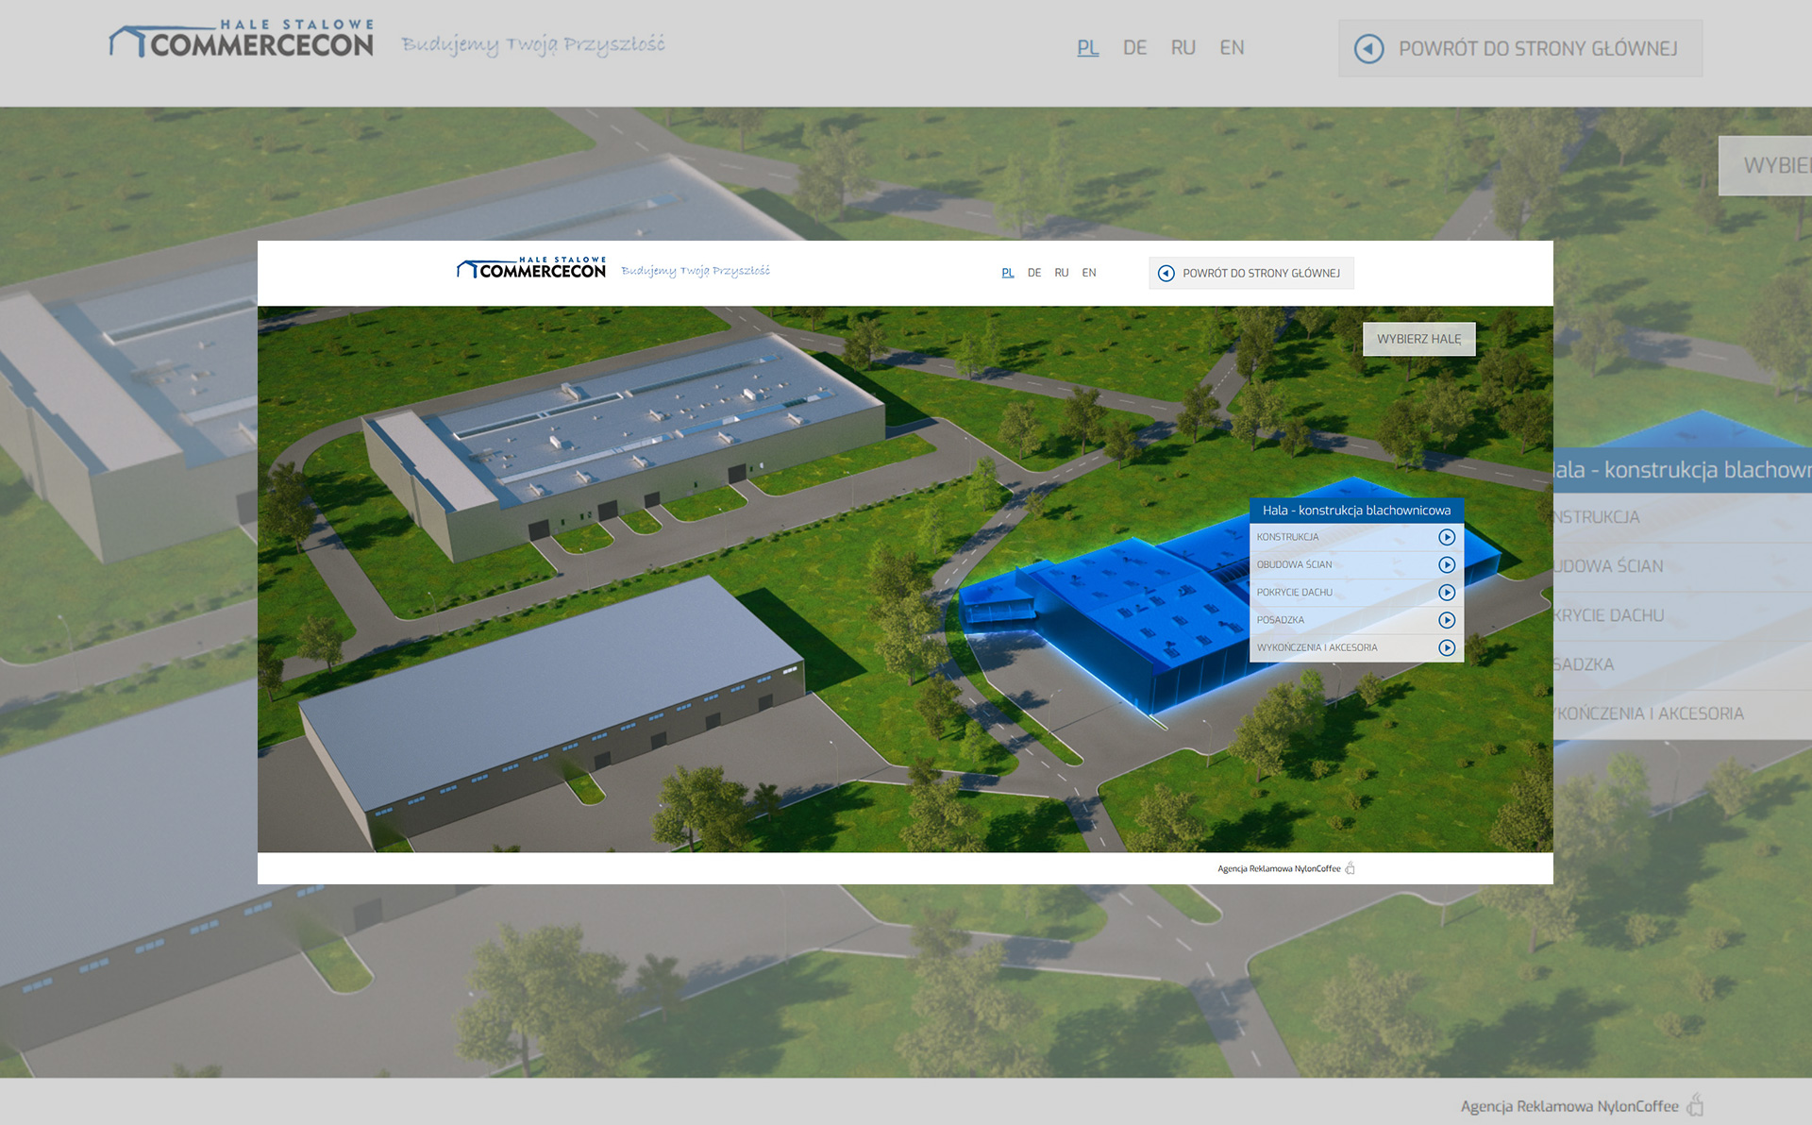Viewport: 1812px width, 1125px height.
Task: Click back-arrow icon in the sharp foreground POWRÓT button
Action: [x=1166, y=273]
